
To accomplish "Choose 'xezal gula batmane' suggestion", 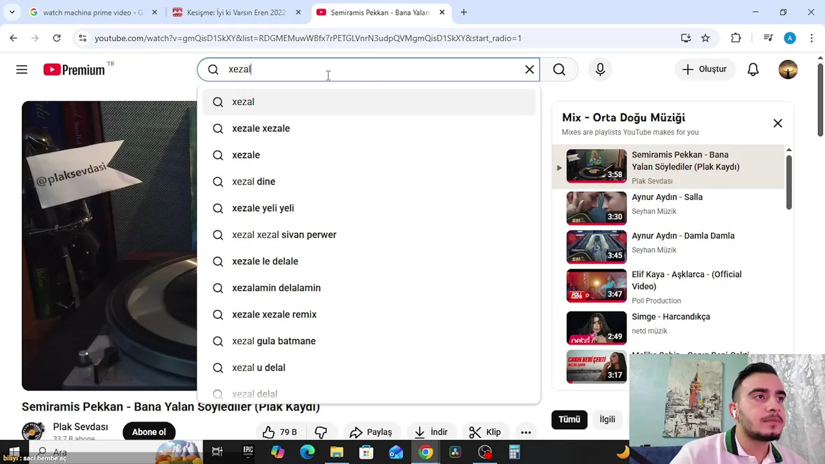I will [369, 341].
